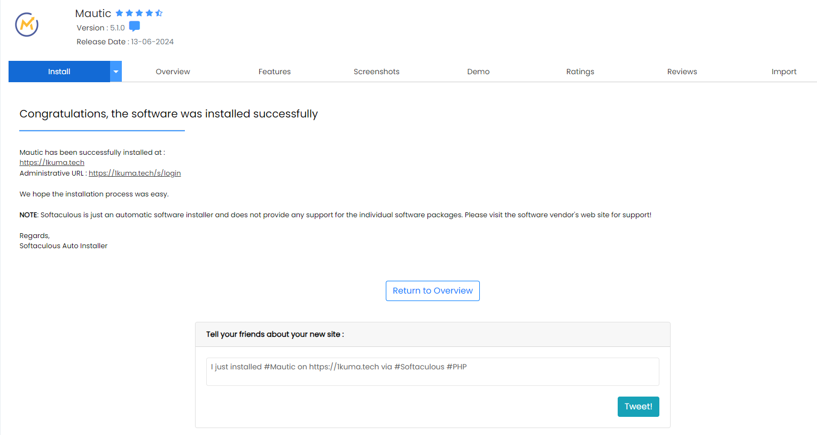Screen dimensions: 817x435
Task: Open the Ratings tab
Action: point(580,72)
